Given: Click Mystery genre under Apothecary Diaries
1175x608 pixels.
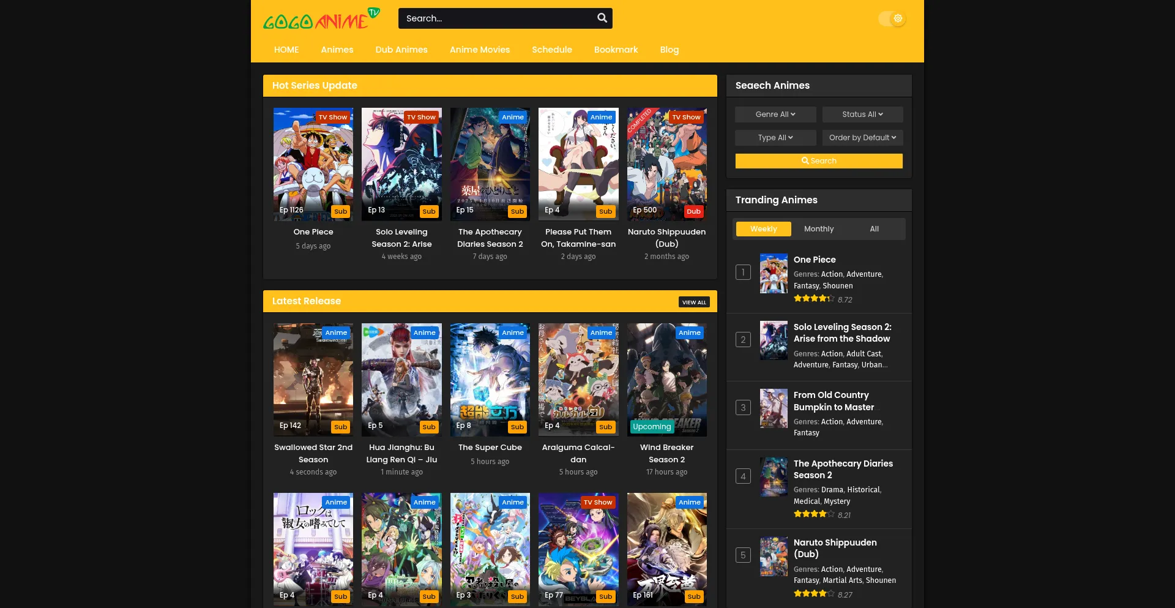Looking at the screenshot, I should point(837,501).
